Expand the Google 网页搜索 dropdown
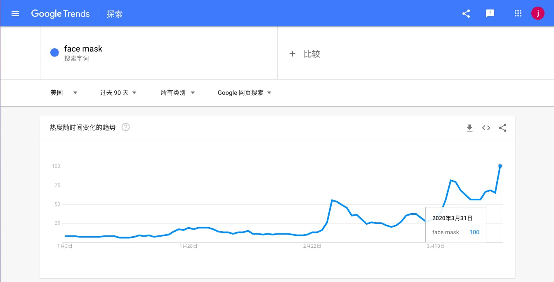The image size is (554, 282). tap(245, 93)
